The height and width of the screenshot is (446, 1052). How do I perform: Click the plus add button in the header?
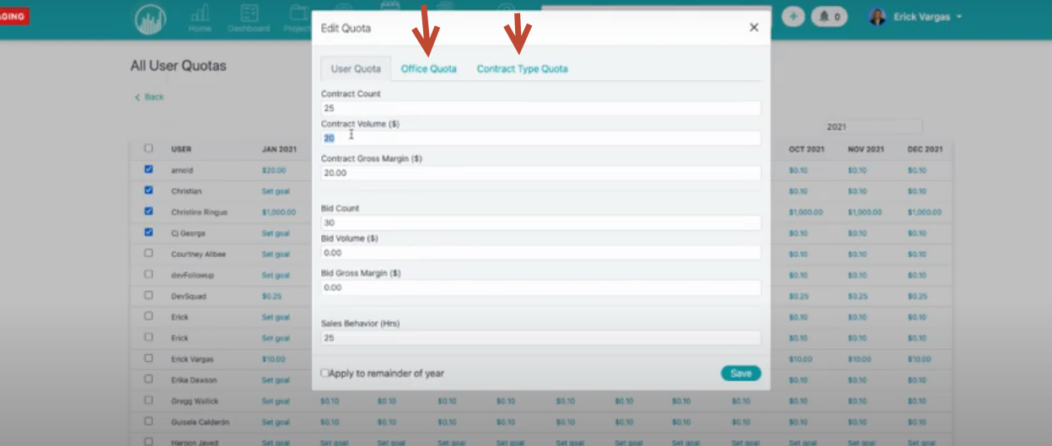[x=792, y=16]
